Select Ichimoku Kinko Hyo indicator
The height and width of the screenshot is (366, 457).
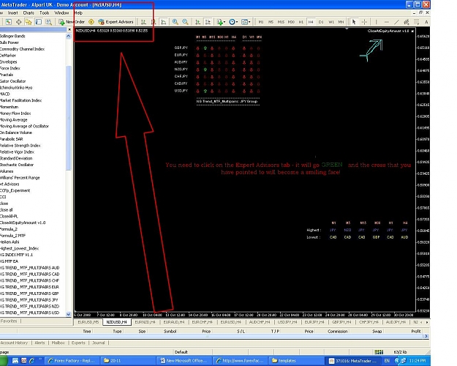pyautogui.click(x=16, y=88)
